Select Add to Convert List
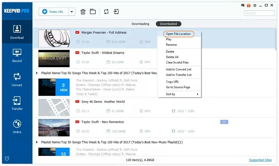This screenshot has width=279, height=166. pyautogui.click(x=180, y=69)
